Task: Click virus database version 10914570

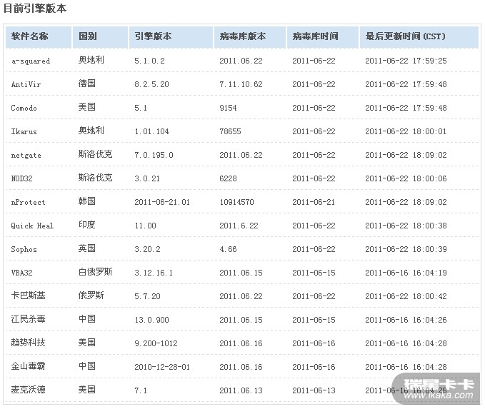Action: (236, 202)
